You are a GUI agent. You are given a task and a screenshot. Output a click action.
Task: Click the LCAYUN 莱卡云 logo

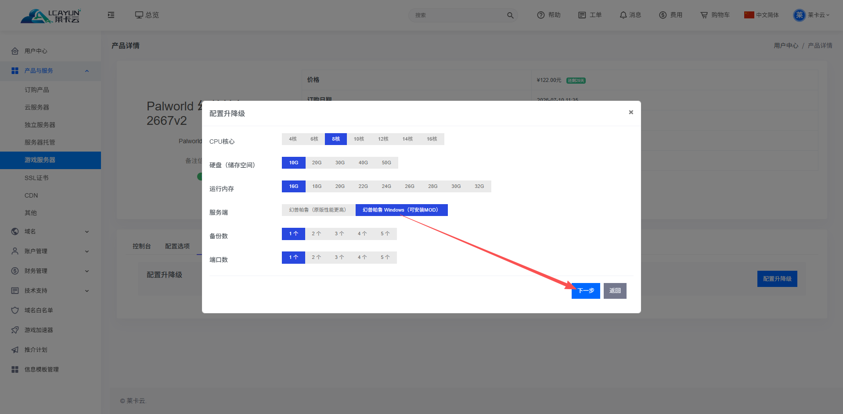[x=50, y=16]
